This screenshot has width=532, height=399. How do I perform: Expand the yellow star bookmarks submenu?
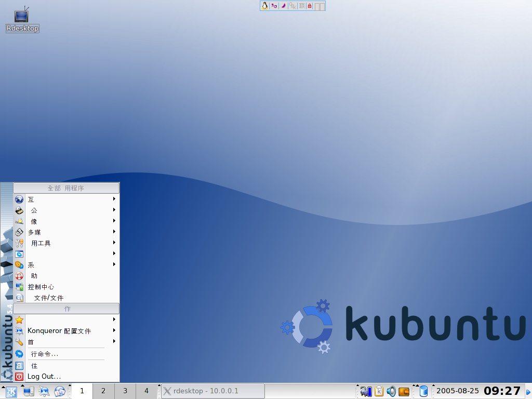pyautogui.click(x=66, y=320)
